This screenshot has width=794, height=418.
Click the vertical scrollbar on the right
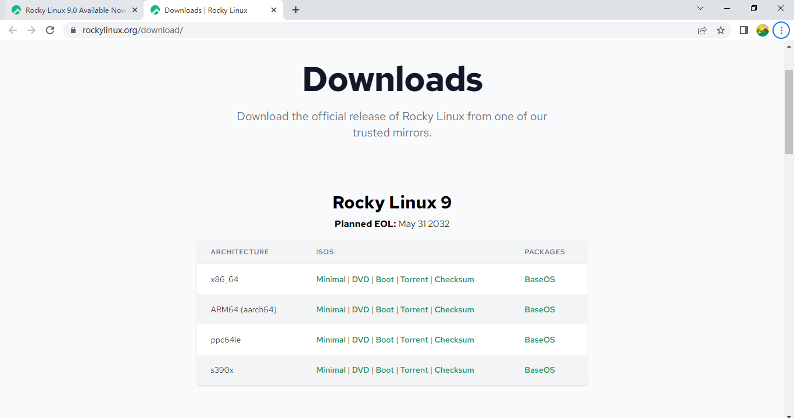point(789,112)
